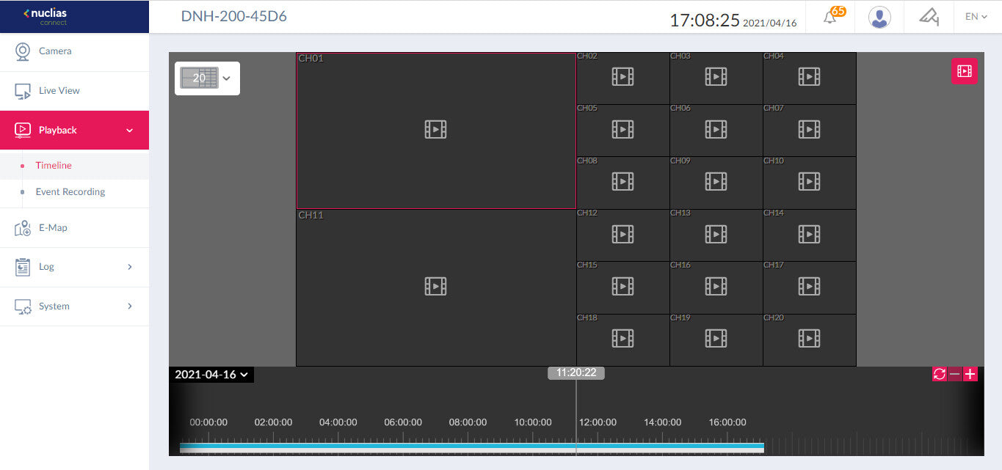Click the red film playback button top right

coord(965,71)
